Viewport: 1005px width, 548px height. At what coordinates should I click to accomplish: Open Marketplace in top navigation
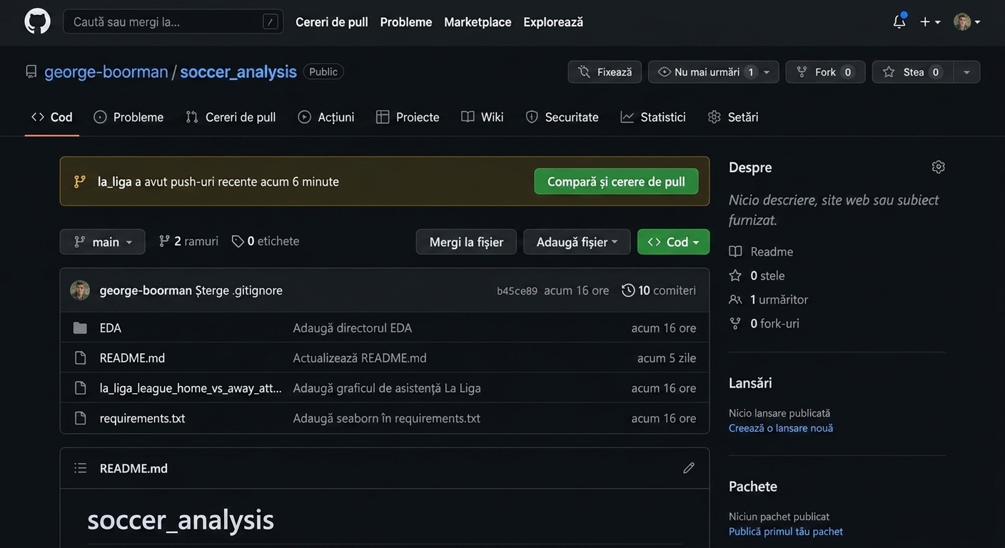[x=478, y=22]
